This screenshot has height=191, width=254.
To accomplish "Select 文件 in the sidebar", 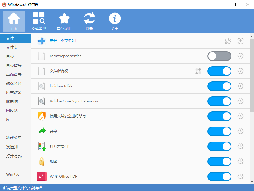I will coord(15,39).
